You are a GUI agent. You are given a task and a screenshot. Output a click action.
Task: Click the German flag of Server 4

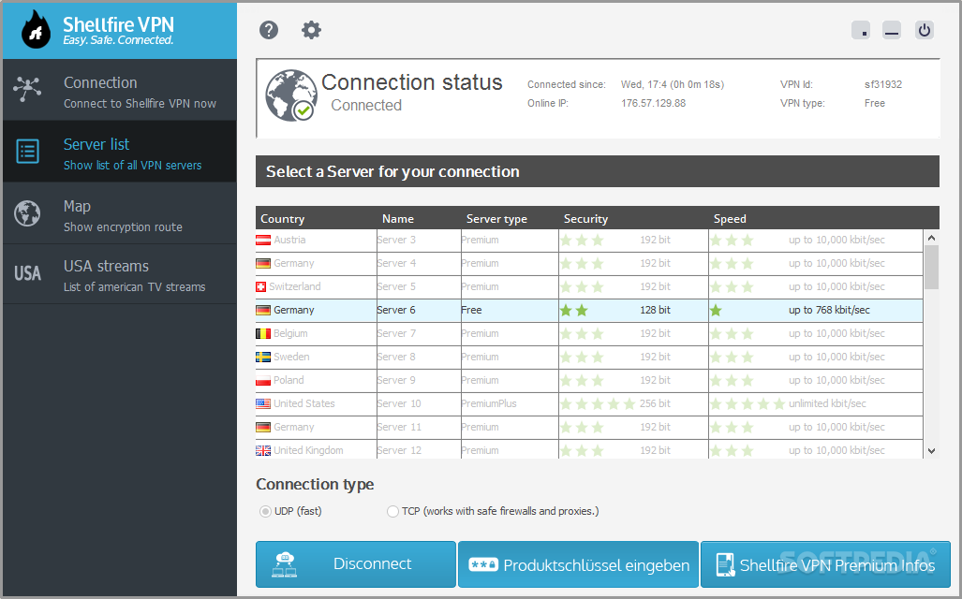[x=263, y=264]
